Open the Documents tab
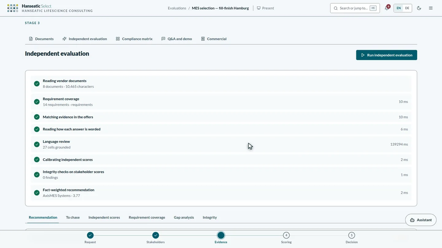The image size is (442, 248). [41, 39]
